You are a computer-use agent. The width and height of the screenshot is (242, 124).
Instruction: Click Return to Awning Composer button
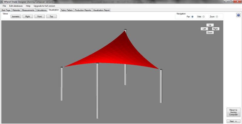pos(233,112)
